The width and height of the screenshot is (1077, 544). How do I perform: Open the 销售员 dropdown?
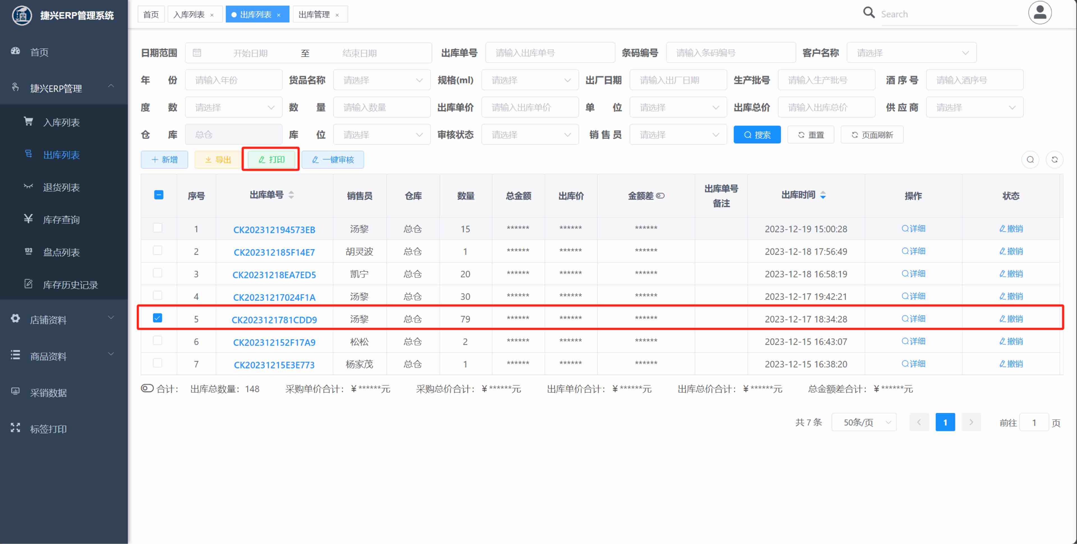click(x=678, y=135)
